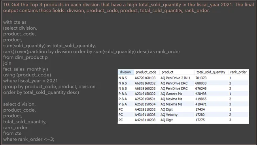The width and height of the screenshot is (257, 145).
Task: Click the 'using (product_code)' line
Action: [x=27, y=75]
